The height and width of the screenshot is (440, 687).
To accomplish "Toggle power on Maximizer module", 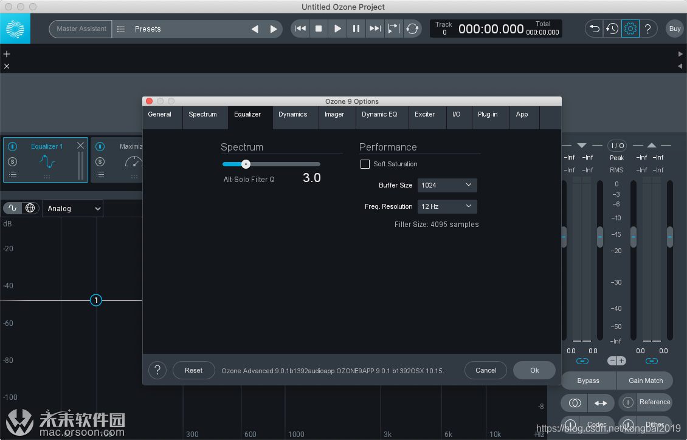I will pyautogui.click(x=100, y=146).
